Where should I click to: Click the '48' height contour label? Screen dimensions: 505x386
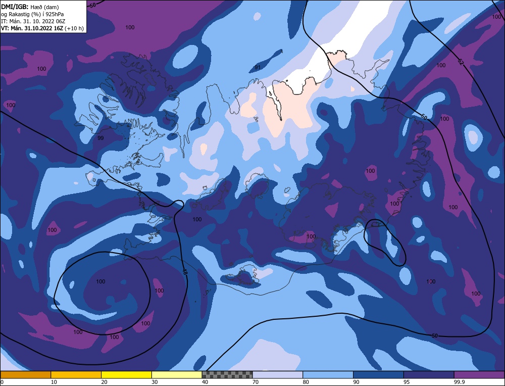click(184, 272)
